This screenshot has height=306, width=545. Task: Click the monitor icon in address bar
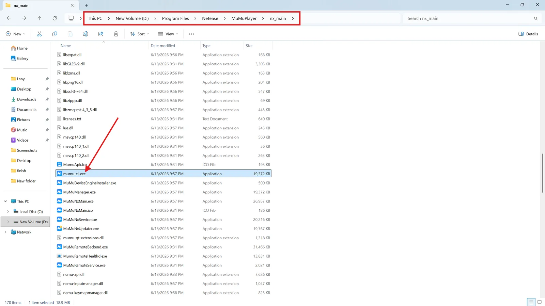(71, 18)
